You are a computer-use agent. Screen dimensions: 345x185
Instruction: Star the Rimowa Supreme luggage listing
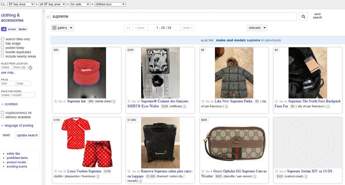pyautogui.click(x=129, y=171)
